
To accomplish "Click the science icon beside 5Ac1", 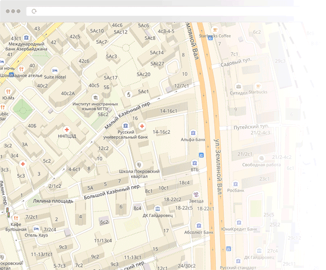I will tap(129, 94).
